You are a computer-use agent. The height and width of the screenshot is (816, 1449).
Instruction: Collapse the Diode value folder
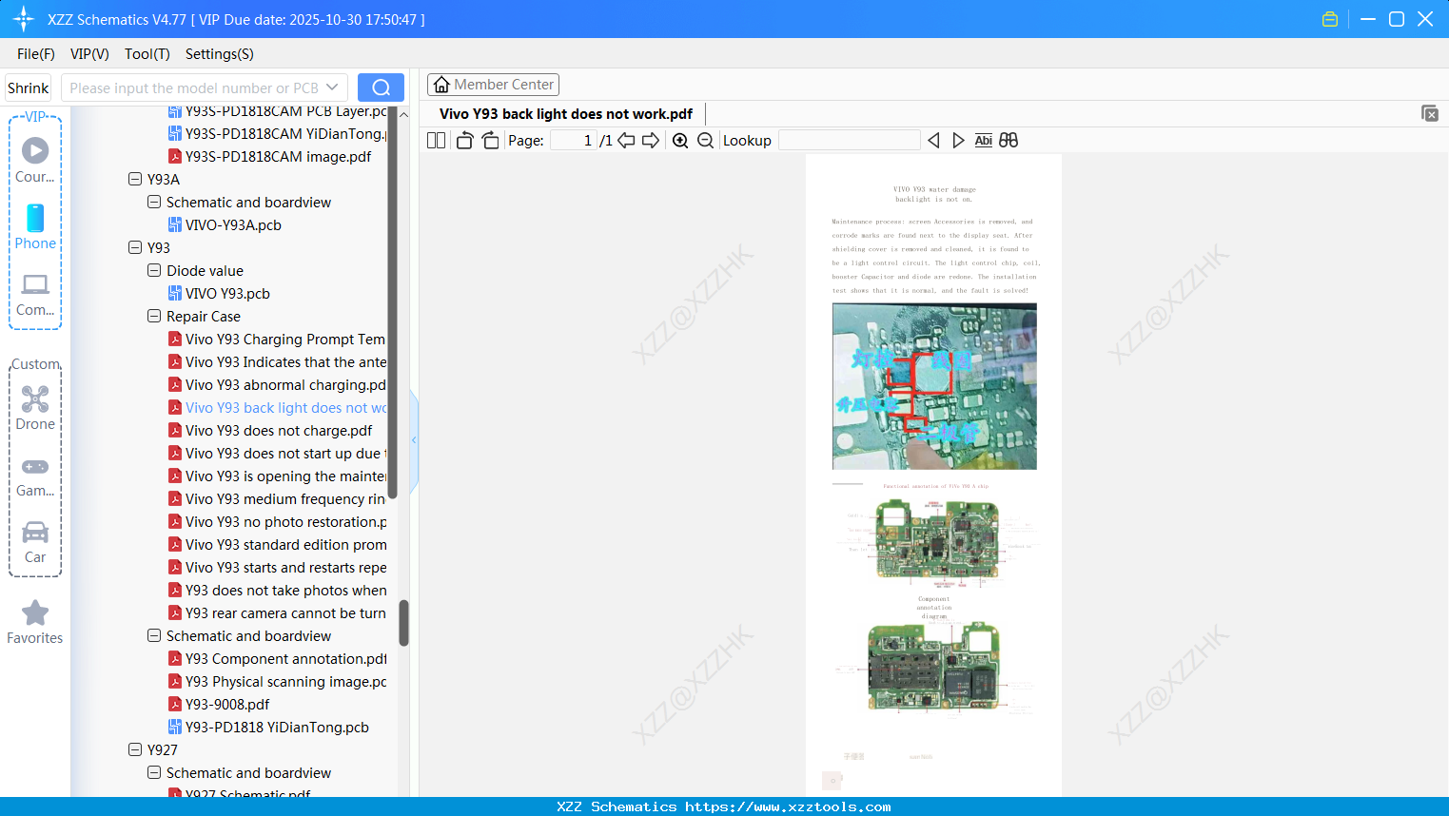[154, 270]
